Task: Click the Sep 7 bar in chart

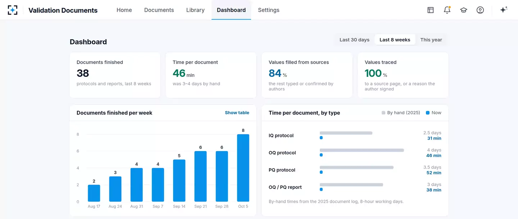Action: 158,185
